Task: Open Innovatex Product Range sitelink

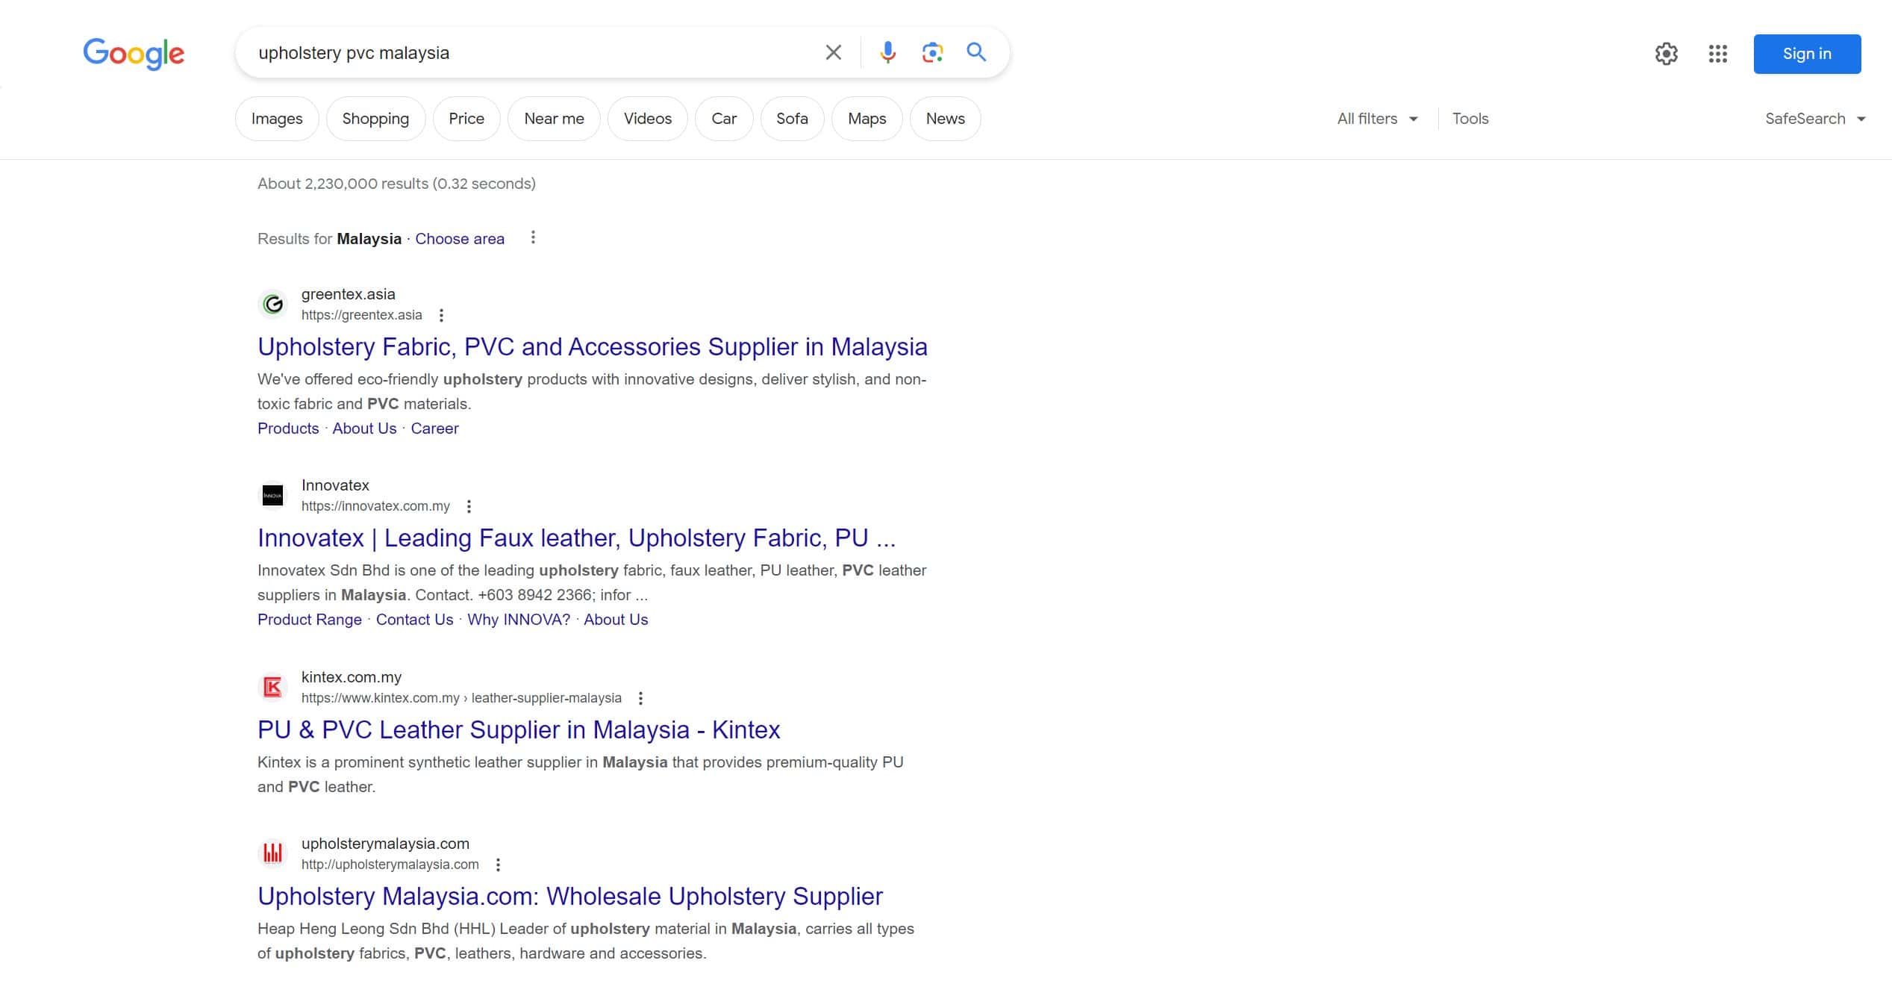Action: point(310,620)
